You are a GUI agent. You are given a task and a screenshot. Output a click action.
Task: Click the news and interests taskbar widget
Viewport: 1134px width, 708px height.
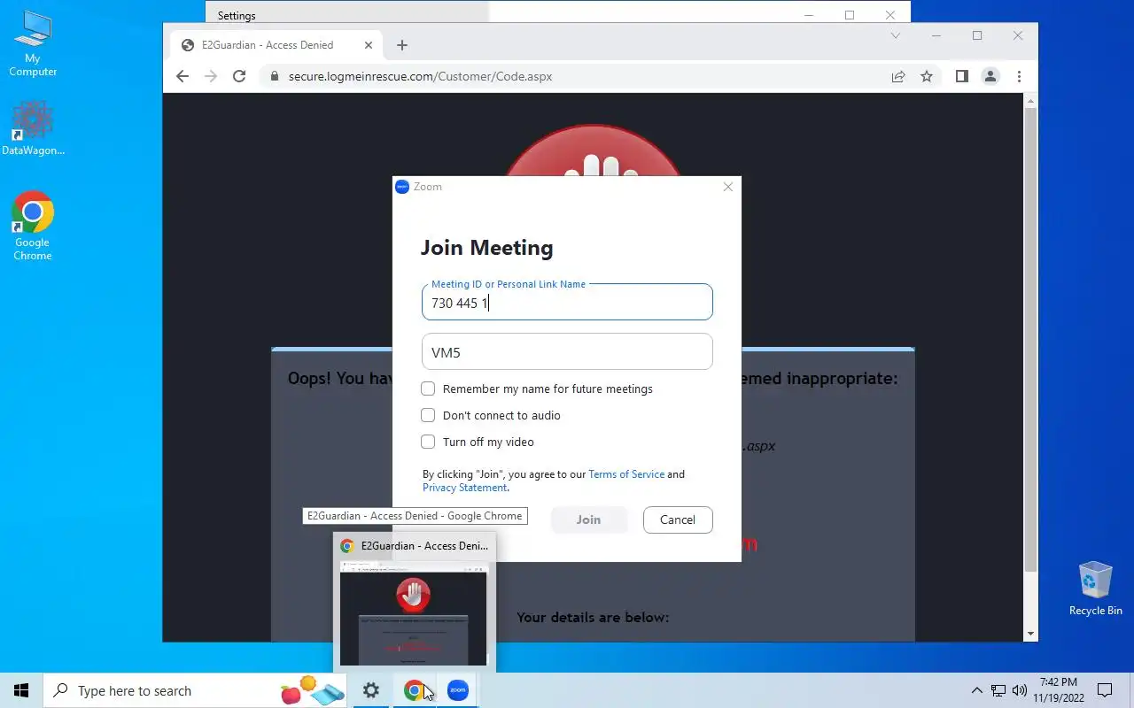312,690
